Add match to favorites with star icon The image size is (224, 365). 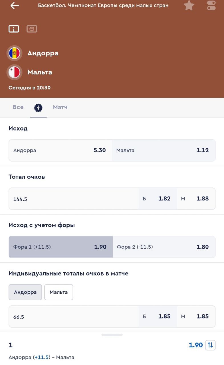(189, 5)
